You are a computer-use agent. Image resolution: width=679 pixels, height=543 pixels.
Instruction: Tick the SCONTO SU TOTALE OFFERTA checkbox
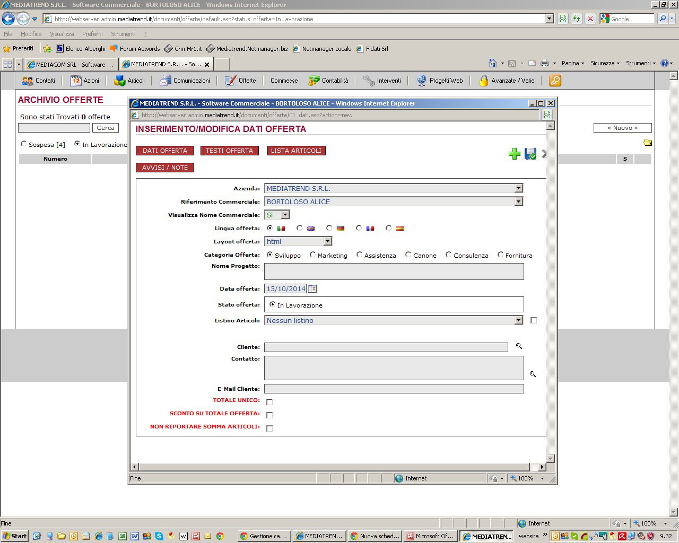(269, 415)
